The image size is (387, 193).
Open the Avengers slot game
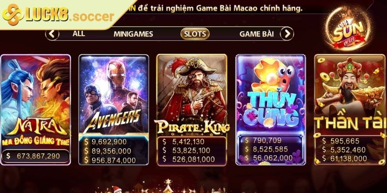pos(114,110)
